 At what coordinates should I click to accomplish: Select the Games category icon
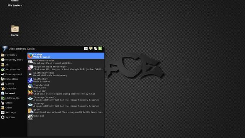click(x=3, y=84)
